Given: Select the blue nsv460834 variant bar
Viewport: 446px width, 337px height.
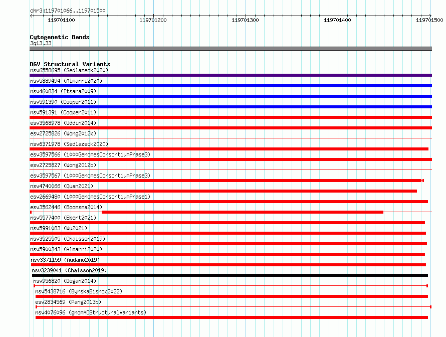Looking at the screenshot, I should pos(231,96).
